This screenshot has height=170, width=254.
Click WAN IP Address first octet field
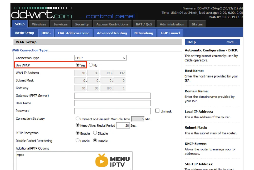tap(81, 73)
